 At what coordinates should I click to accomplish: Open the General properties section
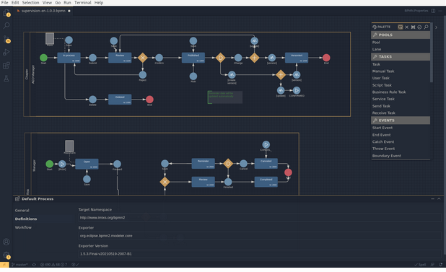tap(22, 211)
